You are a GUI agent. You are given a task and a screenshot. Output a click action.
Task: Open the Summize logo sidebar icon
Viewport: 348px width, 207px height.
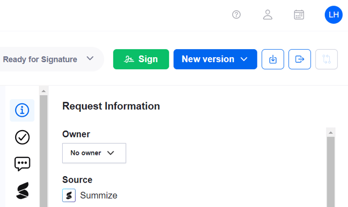[x=22, y=190]
